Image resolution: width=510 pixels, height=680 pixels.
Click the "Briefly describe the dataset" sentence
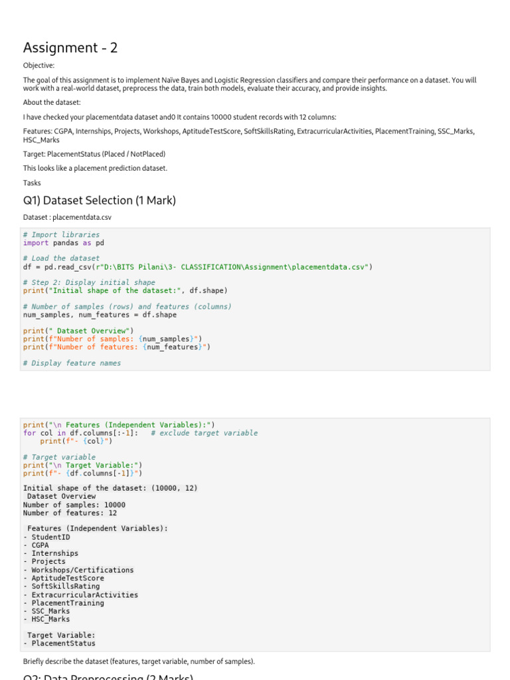pyautogui.click(x=138, y=661)
